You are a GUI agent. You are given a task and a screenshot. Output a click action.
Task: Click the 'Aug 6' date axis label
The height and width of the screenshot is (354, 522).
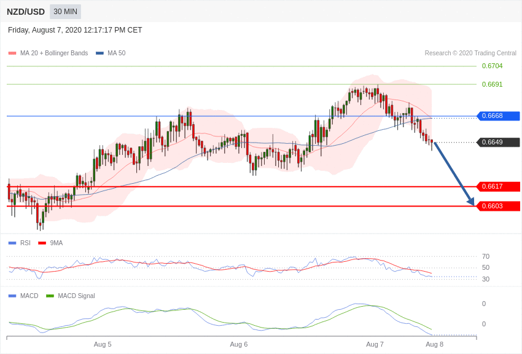pos(239,344)
